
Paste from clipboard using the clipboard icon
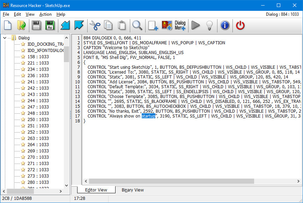tap(122, 25)
